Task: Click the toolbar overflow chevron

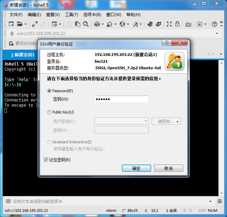Action: (x=222, y=22)
